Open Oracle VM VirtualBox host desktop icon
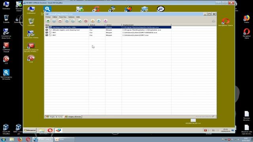The image size is (253, 142). tap(6, 129)
